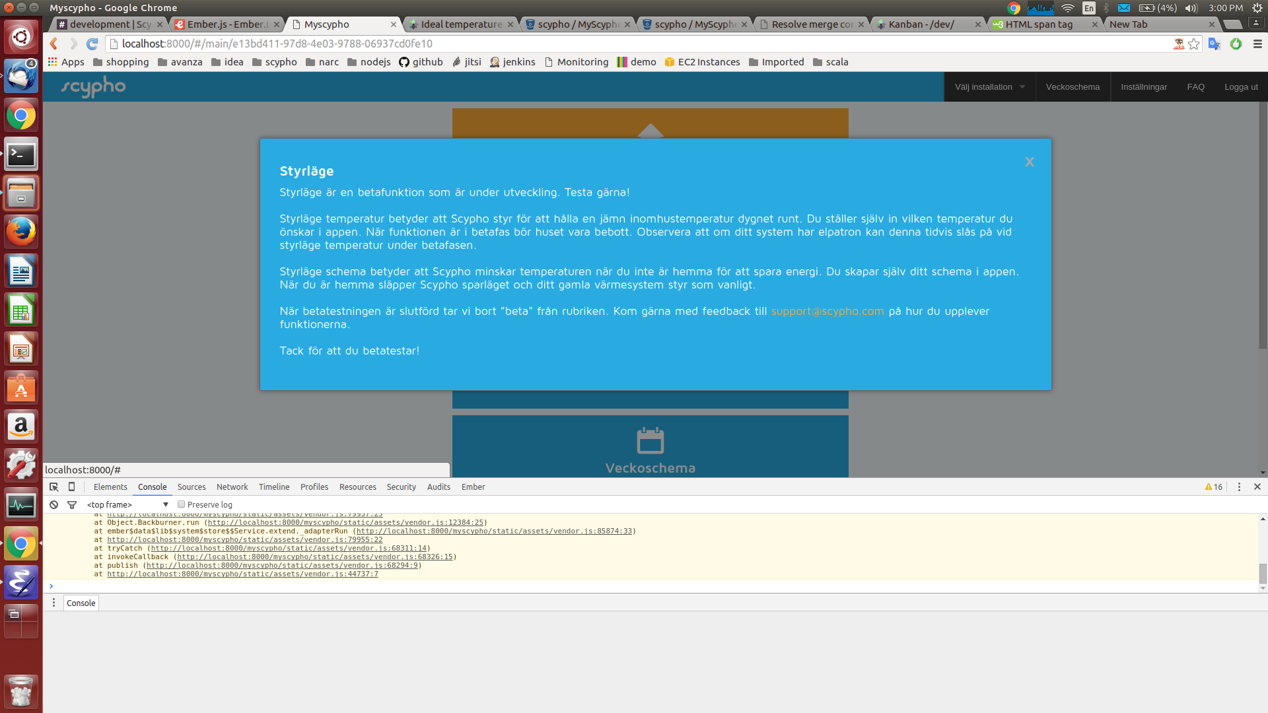Enable the Preserve log checkbox
This screenshot has height=713, width=1268.
pyautogui.click(x=181, y=504)
